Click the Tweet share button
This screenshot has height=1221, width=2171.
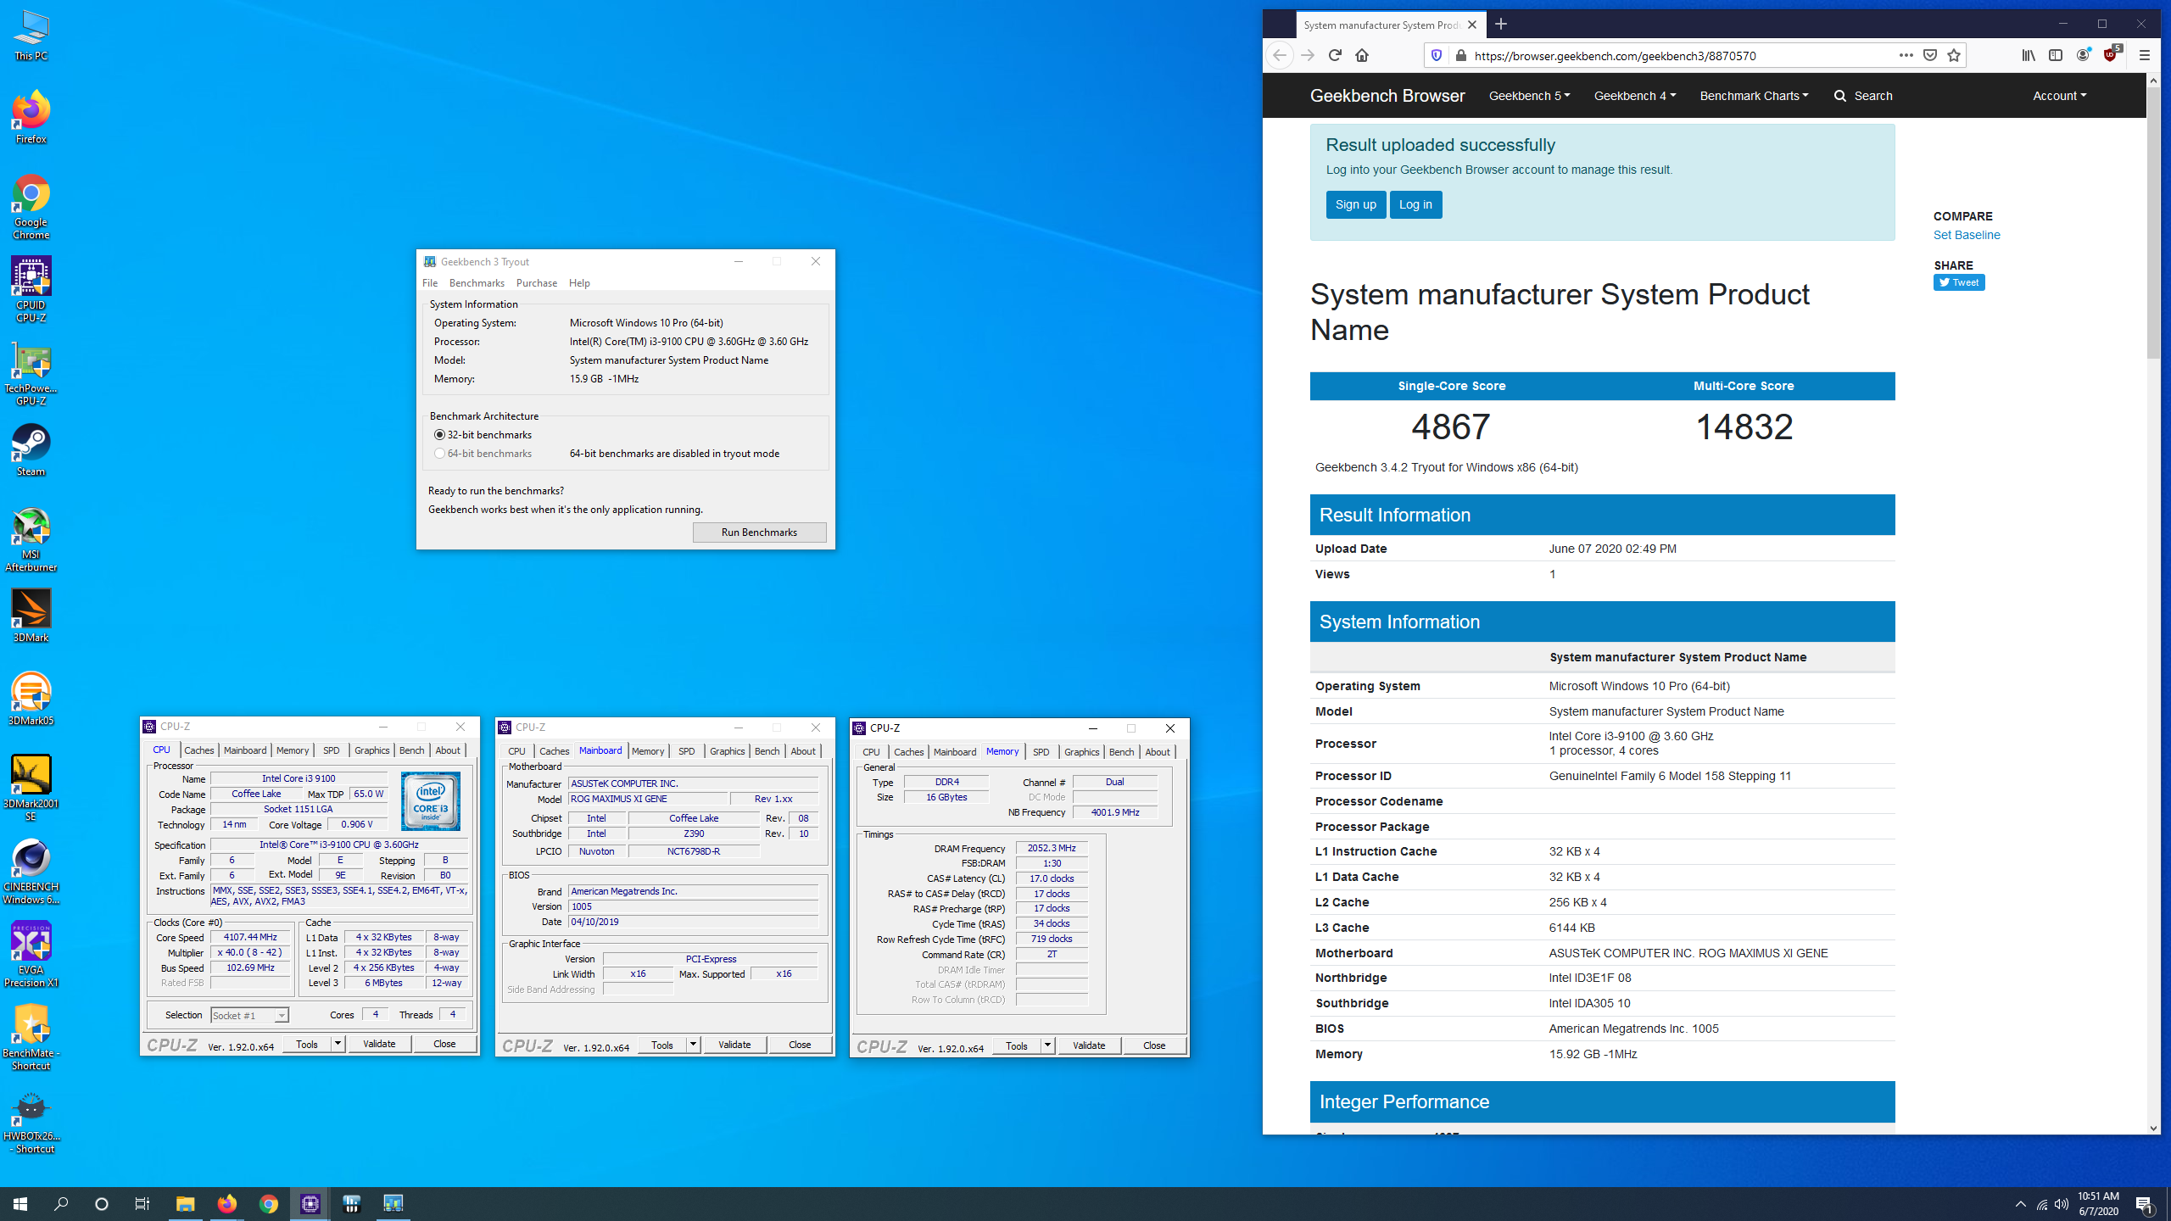click(x=1958, y=282)
